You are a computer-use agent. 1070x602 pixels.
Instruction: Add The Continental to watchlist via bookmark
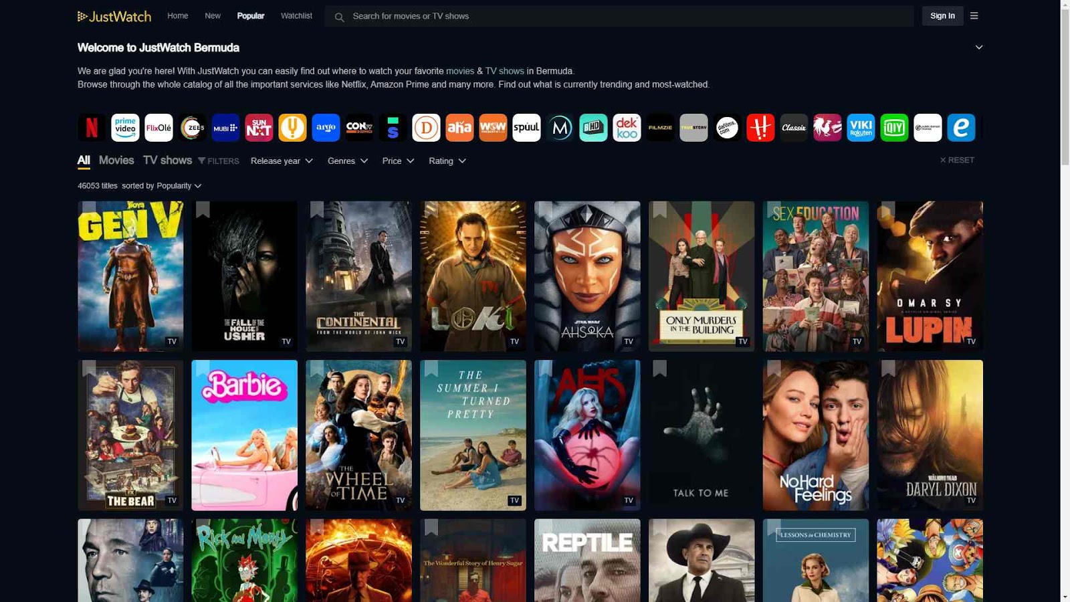point(317,210)
